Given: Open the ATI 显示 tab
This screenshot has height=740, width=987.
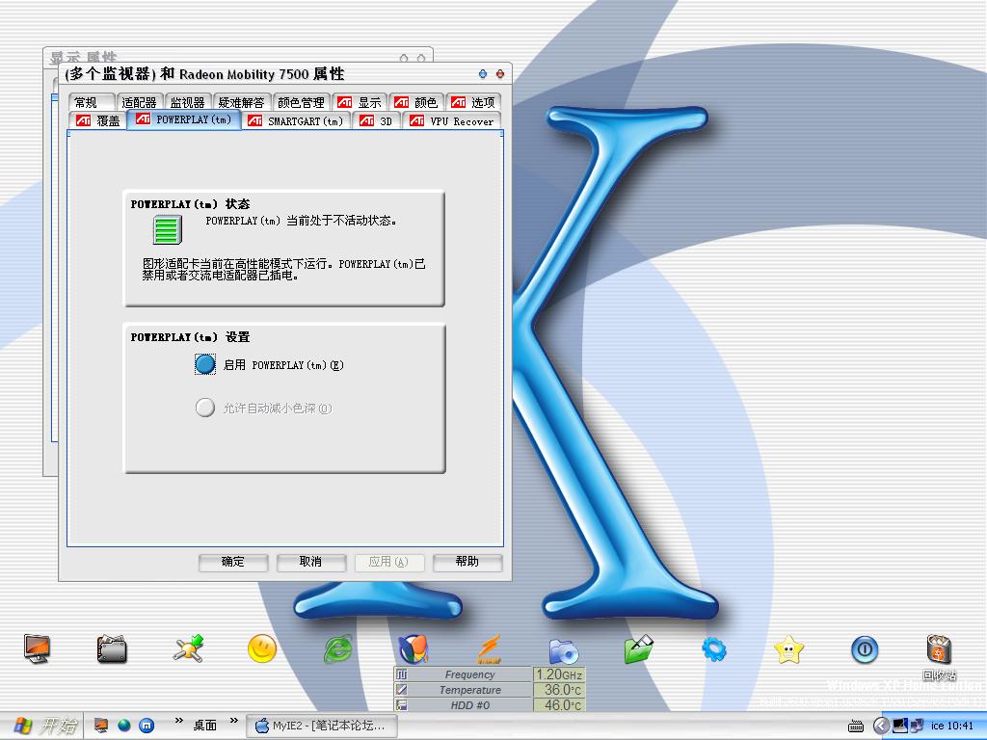Looking at the screenshot, I should (x=360, y=102).
